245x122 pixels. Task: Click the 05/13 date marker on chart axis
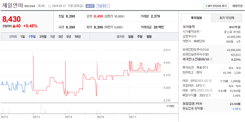[x=37, y=117]
